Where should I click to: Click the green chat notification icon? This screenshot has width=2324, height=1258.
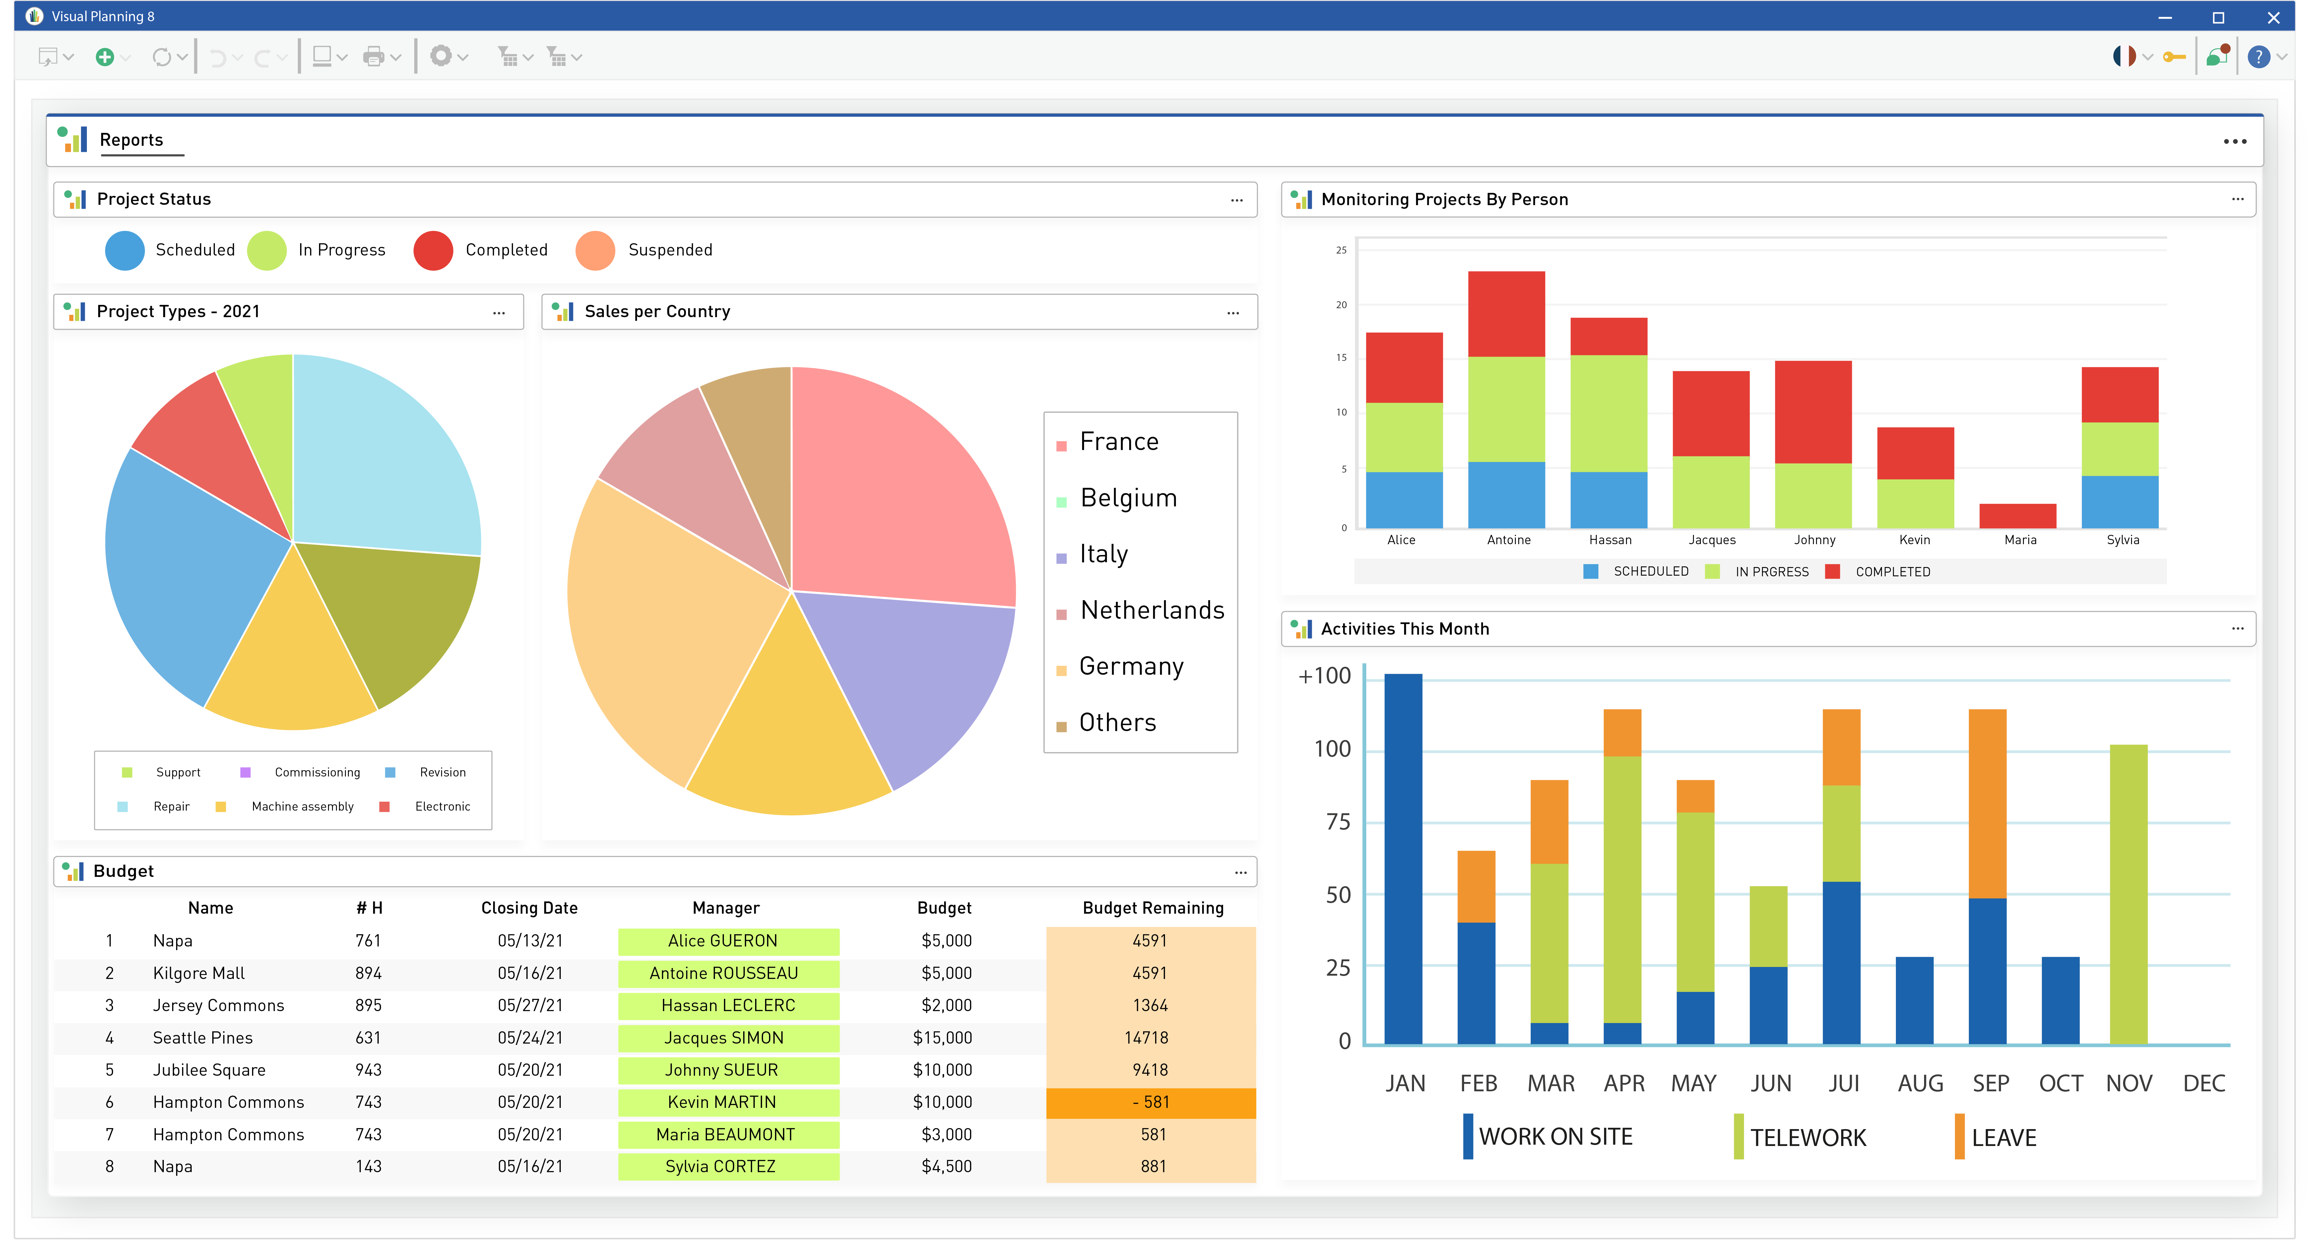tap(2217, 57)
